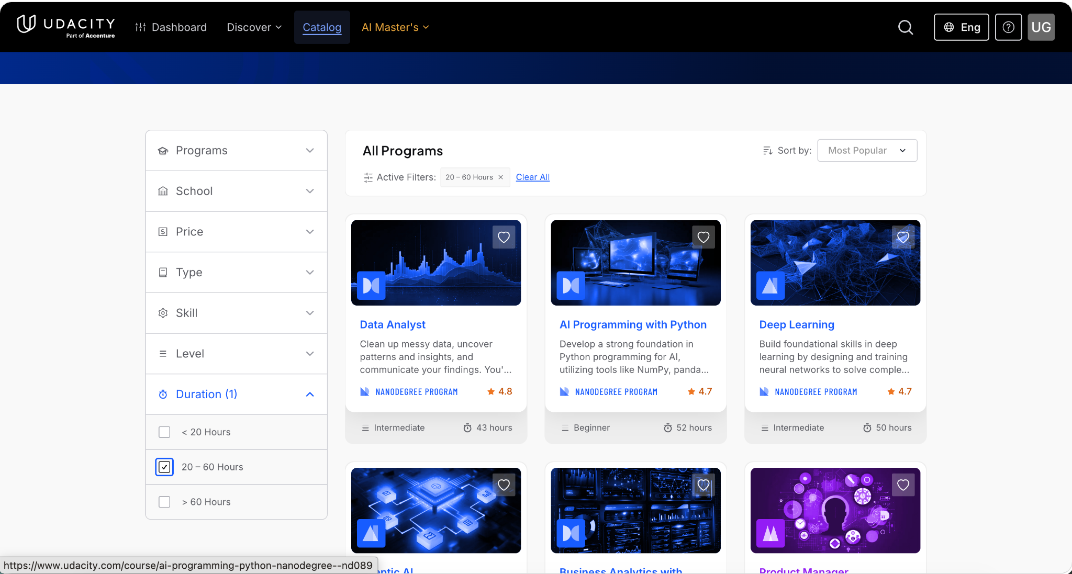This screenshot has height=574, width=1072.
Task: Click the Clear All filters link
Action: 533,177
